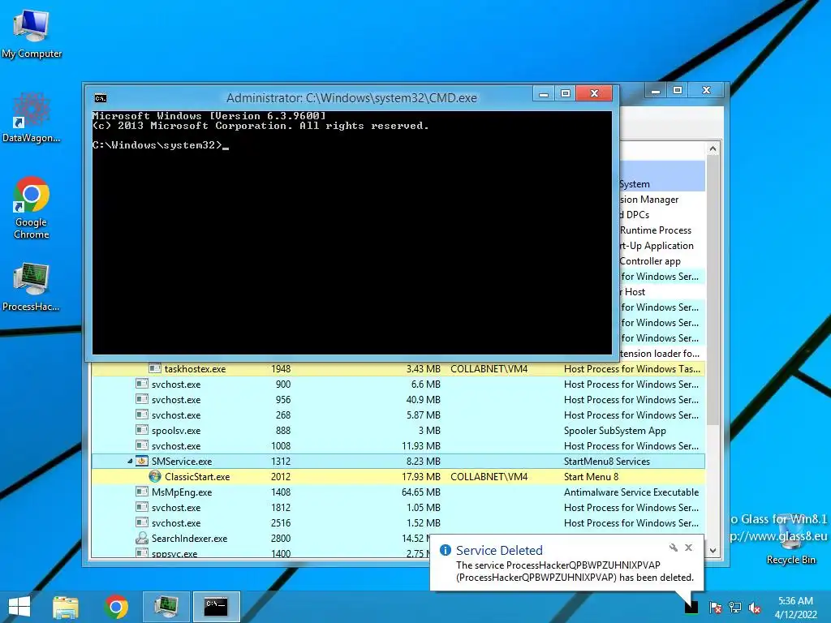The image size is (831, 623).
Task: Select svchost.exe with PID 1812
Action: click(x=176, y=507)
